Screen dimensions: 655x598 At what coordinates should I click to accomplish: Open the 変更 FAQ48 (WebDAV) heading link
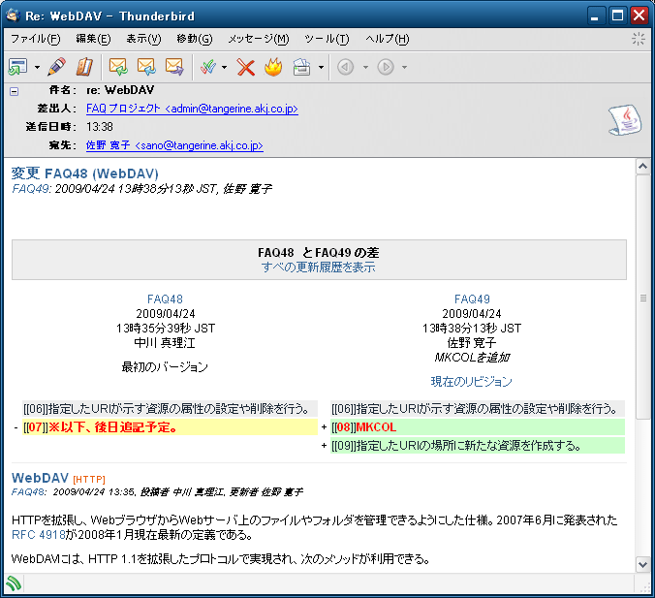(85, 173)
